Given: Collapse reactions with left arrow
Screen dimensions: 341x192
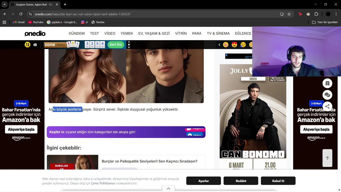Looking at the screenshot, I should tap(219, 45).
